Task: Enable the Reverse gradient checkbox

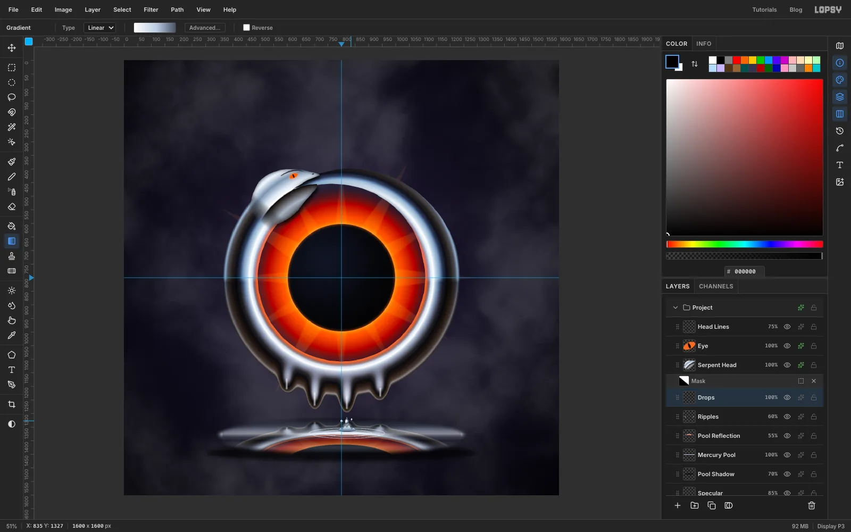Action: point(246,28)
